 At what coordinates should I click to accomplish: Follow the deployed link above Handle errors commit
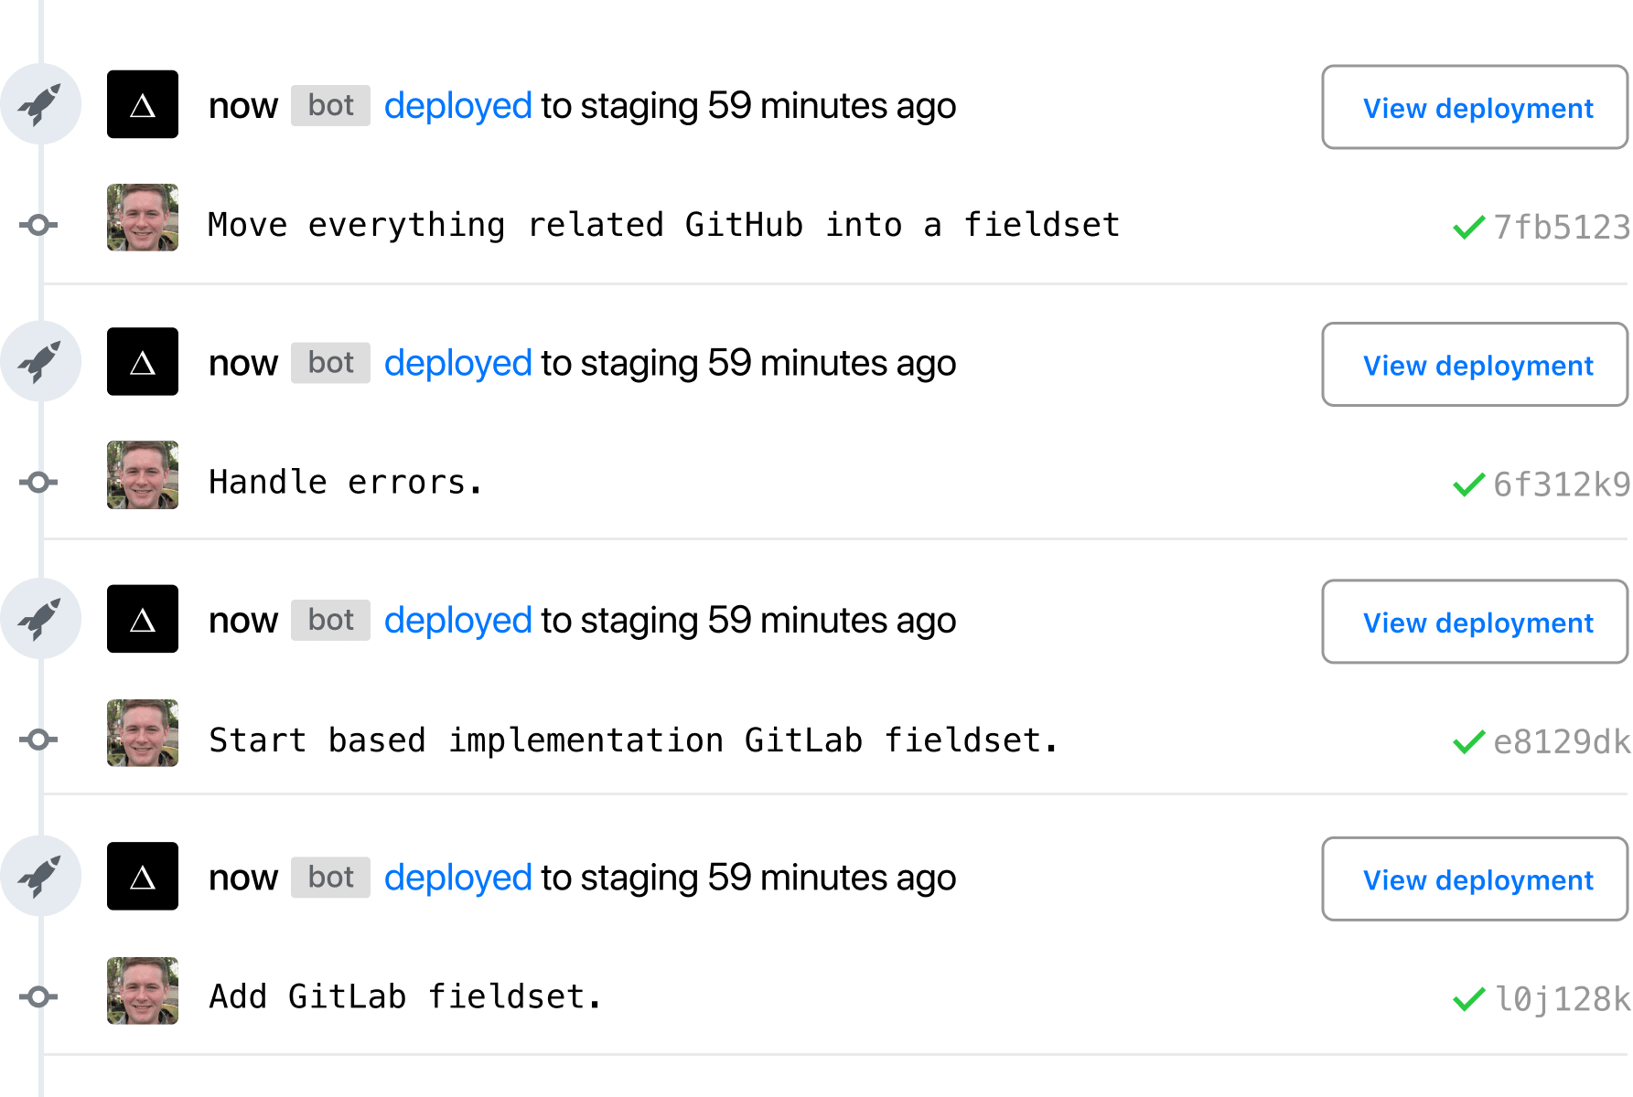[x=457, y=363]
